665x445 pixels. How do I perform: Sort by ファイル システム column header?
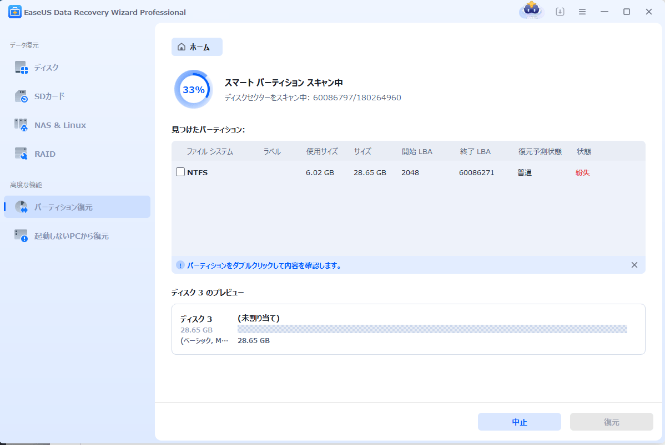[209, 151]
